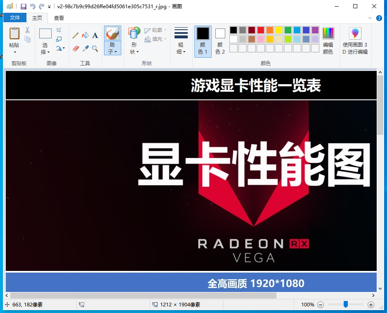Expand the Select dropdown arrow
The image size is (387, 313).
click(x=48, y=52)
